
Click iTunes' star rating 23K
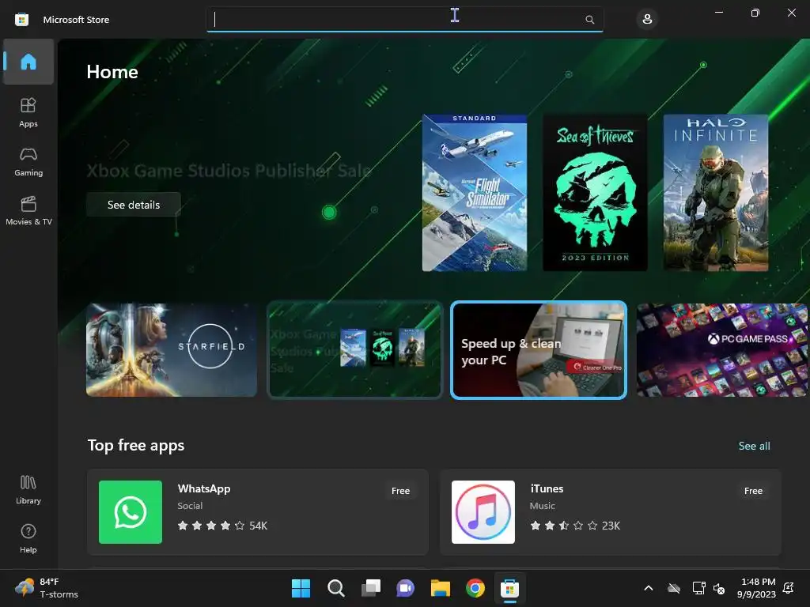click(x=575, y=526)
